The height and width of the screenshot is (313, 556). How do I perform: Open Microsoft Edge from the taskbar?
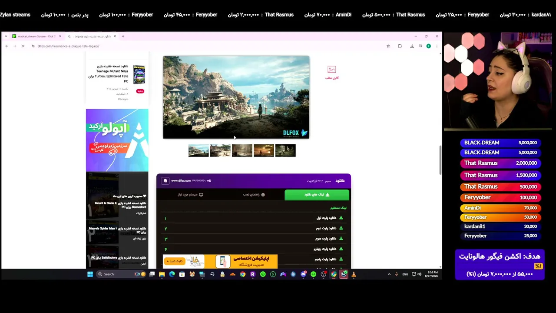172,274
